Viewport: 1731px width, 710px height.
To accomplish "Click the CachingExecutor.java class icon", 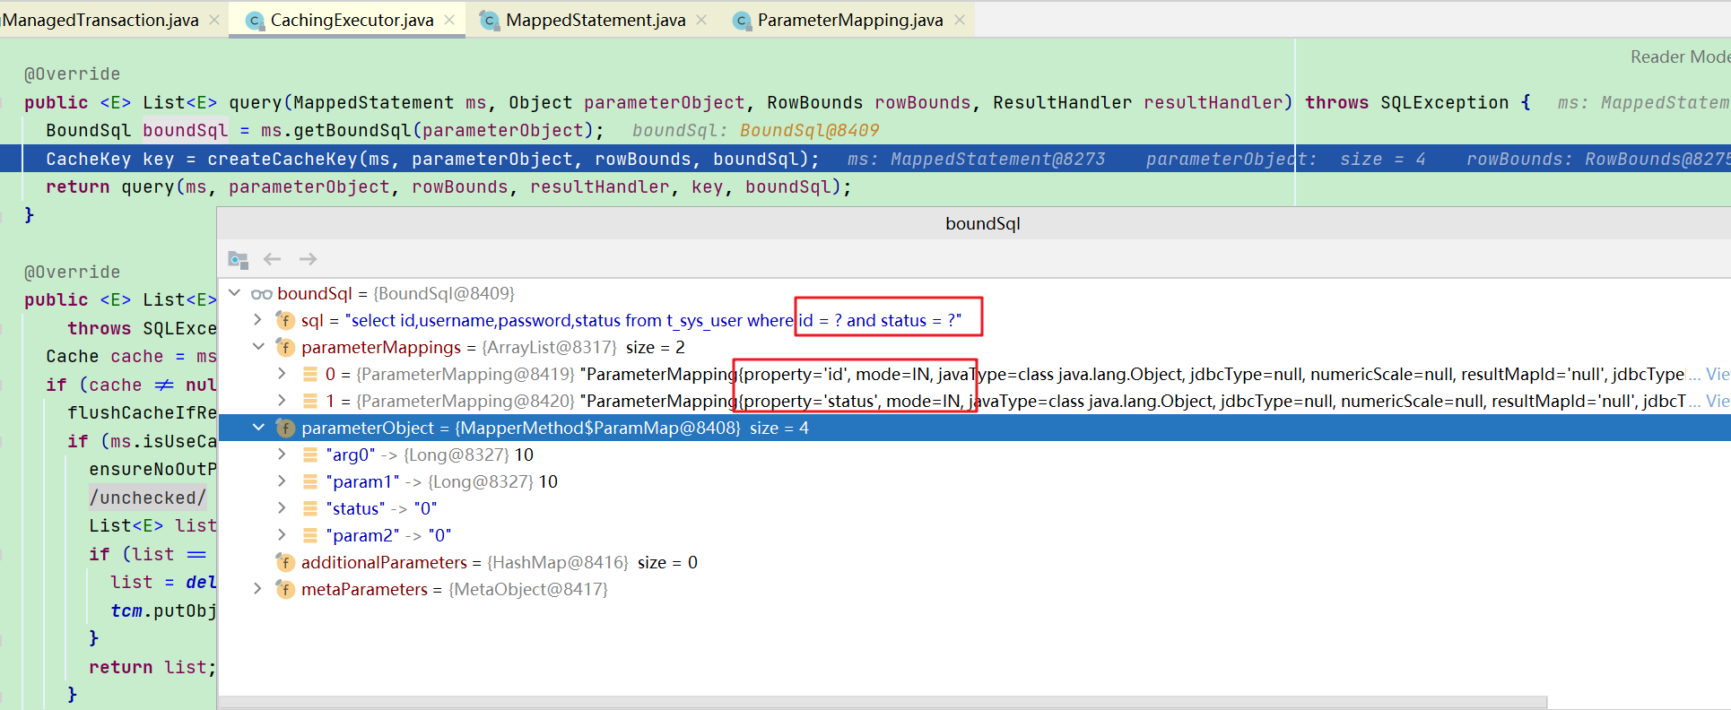I will [255, 21].
